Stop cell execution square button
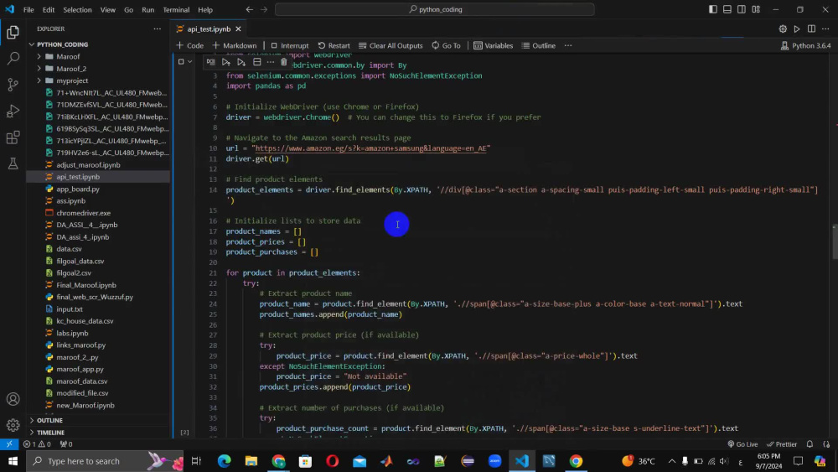 [x=181, y=62]
